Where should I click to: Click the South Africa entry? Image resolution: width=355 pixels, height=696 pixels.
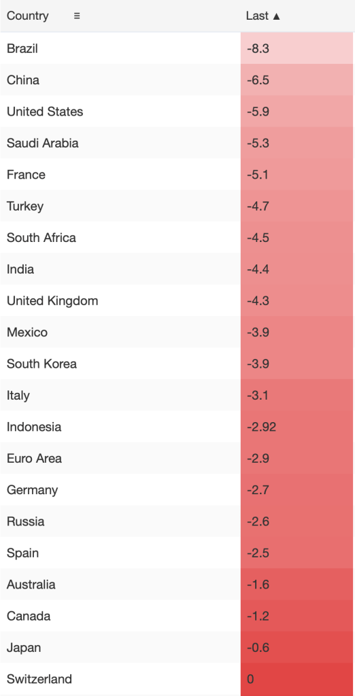(x=41, y=237)
